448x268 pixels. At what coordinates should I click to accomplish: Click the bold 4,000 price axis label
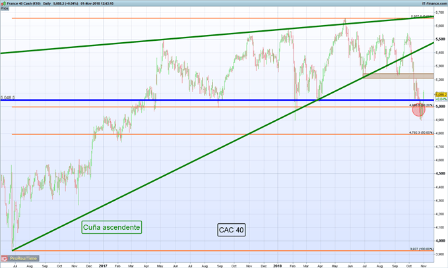pyautogui.click(x=440, y=241)
